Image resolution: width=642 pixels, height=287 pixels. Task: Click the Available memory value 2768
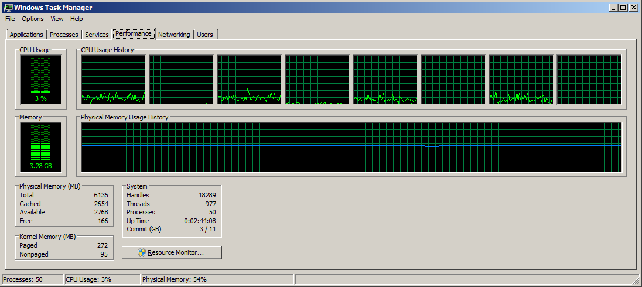pyautogui.click(x=100, y=212)
